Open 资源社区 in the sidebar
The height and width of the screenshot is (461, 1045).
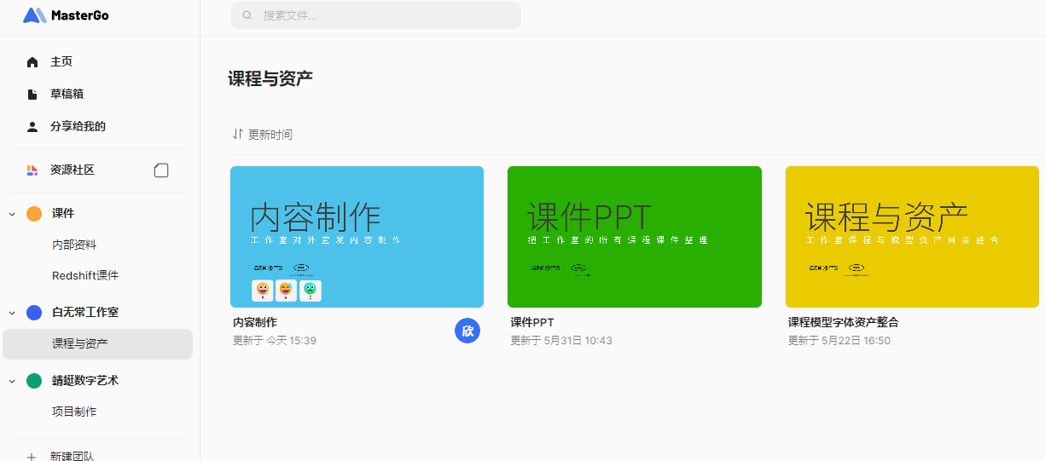(x=73, y=170)
